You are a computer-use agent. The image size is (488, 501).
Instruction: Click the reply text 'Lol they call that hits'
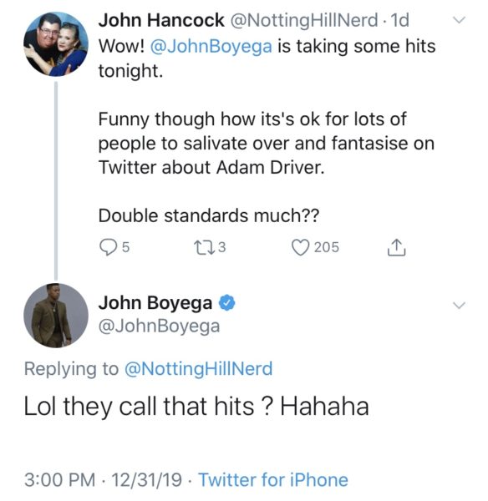coord(139,407)
